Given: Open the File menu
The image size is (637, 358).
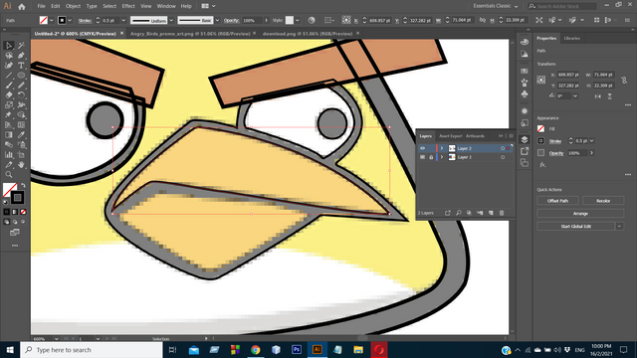Looking at the screenshot, I should pos(42,6).
